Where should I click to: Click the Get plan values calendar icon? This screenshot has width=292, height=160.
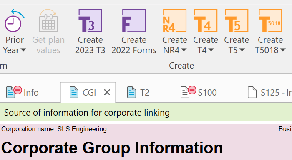pyautogui.click(x=48, y=20)
